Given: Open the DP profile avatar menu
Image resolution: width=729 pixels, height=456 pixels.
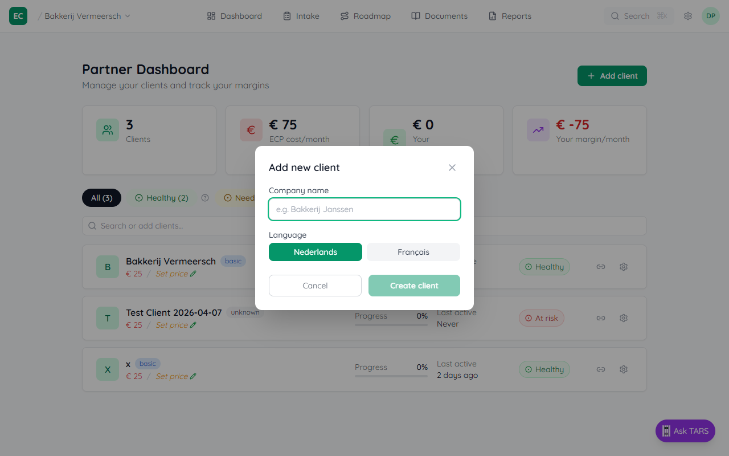Looking at the screenshot, I should (710, 15).
